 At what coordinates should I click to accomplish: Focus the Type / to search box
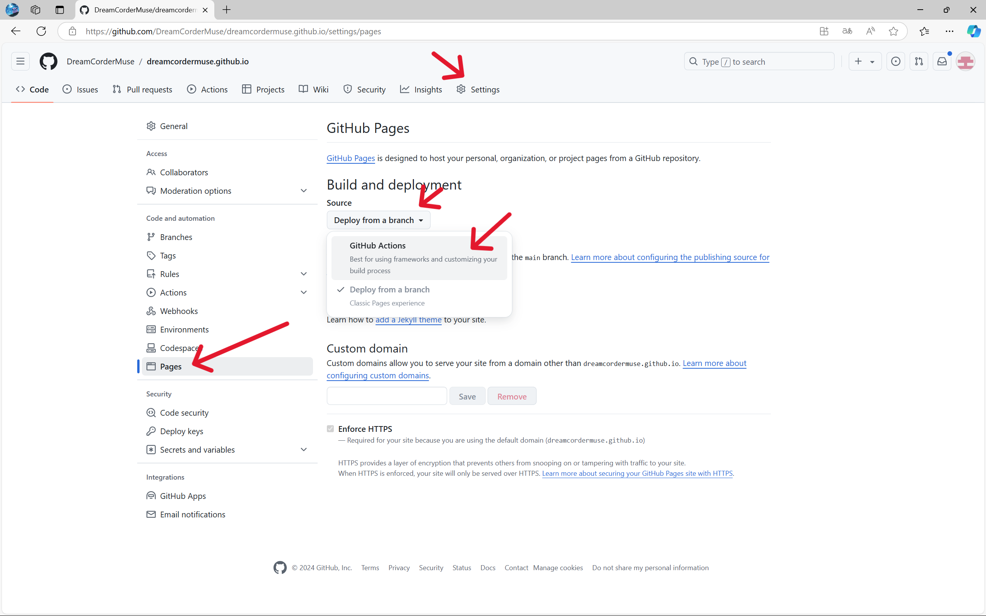(x=759, y=62)
